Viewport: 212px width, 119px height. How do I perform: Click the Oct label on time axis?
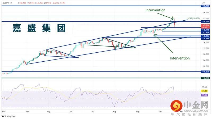(160, 112)
